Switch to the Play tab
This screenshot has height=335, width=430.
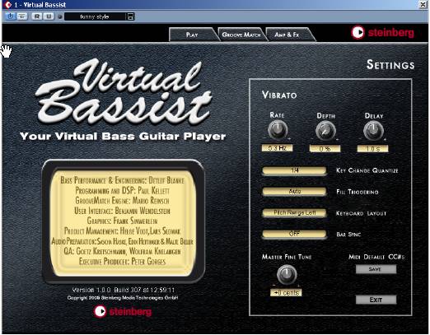point(192,35)
